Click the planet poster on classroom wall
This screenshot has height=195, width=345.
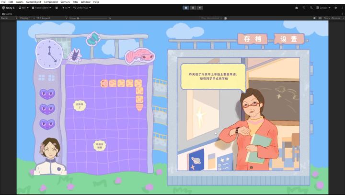point(196,160)
